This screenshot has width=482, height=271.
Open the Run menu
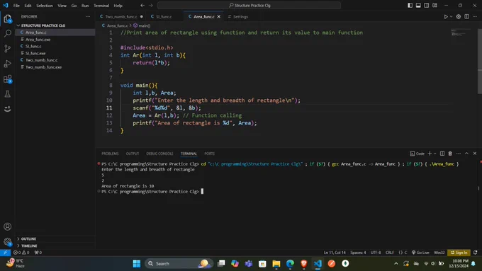pyautogui.click(x=85, y=6)
